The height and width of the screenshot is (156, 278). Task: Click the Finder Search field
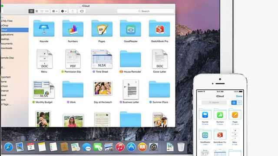pyautogui.click(x=146, y=11)
